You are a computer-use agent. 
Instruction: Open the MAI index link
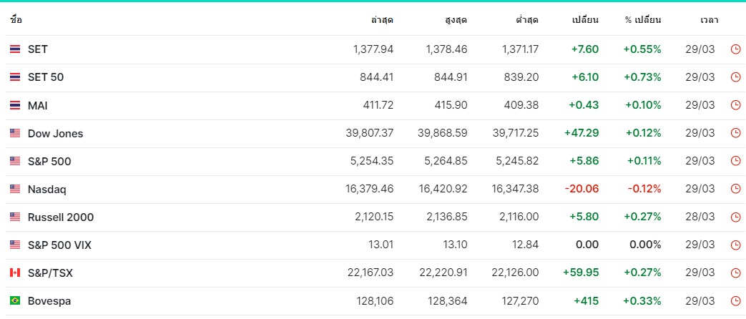point(38,106)
